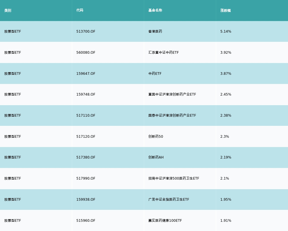
Task: Click the 5.14% change value
Action: (226, 31)
